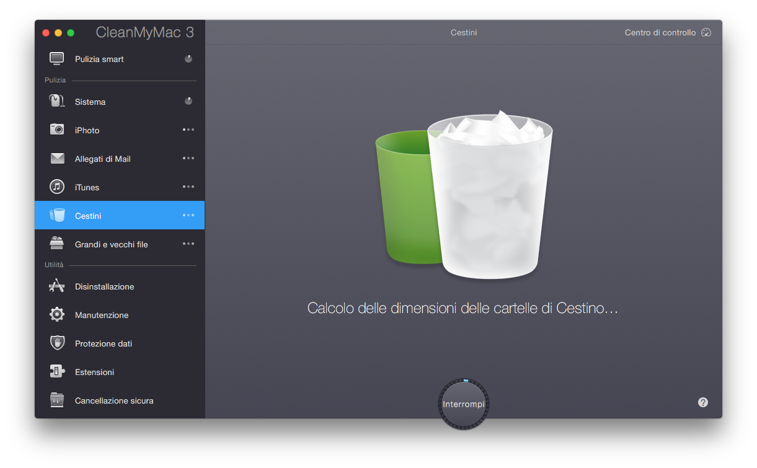
Task: Click the Cestini trash bin sidebar icon
Action: [57, 215]
